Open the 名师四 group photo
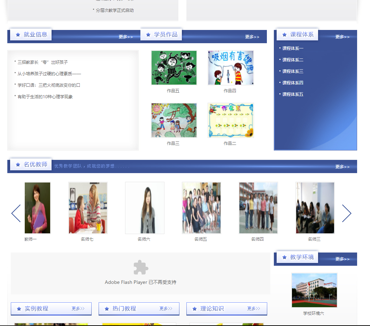 [x=259, y=208]
